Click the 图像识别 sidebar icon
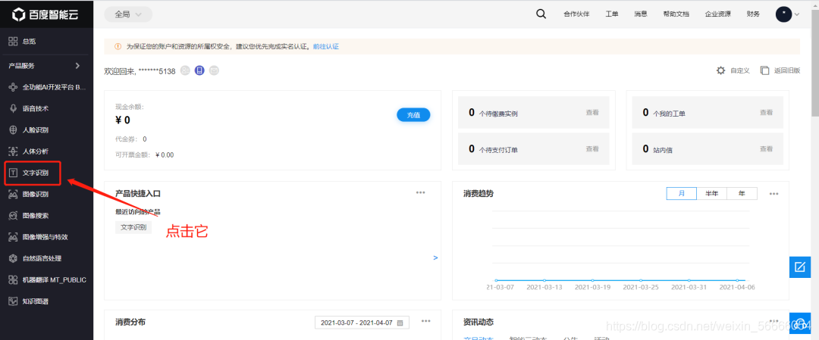The width and height of the screenshot is (819, 340). pyautogui.click(x=14, y=195)
